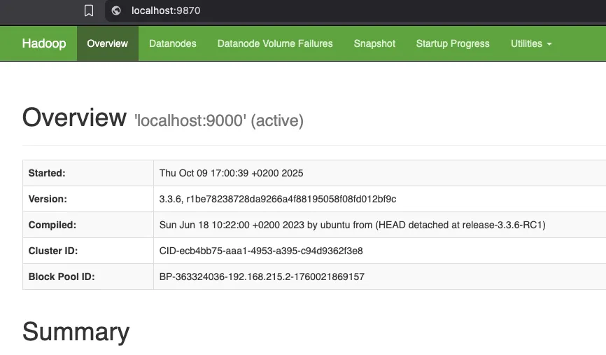
Task: Click the Block Pool ID value
Action: [x=262, y=277]
